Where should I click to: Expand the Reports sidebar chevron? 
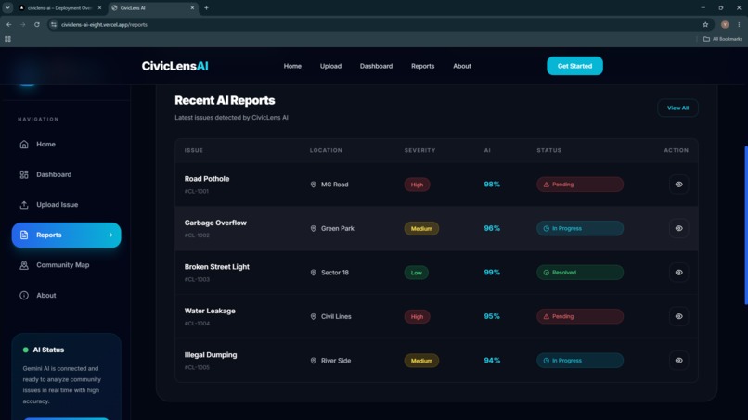(110, 235)
